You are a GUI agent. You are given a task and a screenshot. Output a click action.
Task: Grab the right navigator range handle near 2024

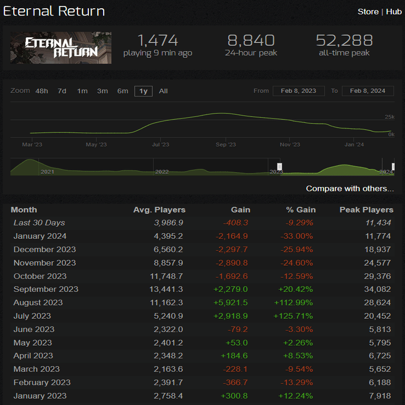click(393, 166)
